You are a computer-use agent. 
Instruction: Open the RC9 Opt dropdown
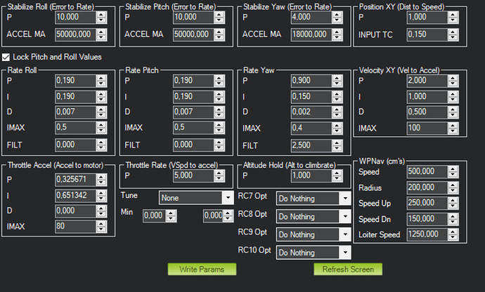[x=313, y=234]
